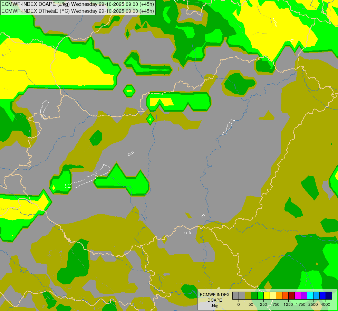The width and height of the screenshot is (338, 311).
Task: Click the legend 'J/kg' unit text
Action: click(x=215, y=306)
